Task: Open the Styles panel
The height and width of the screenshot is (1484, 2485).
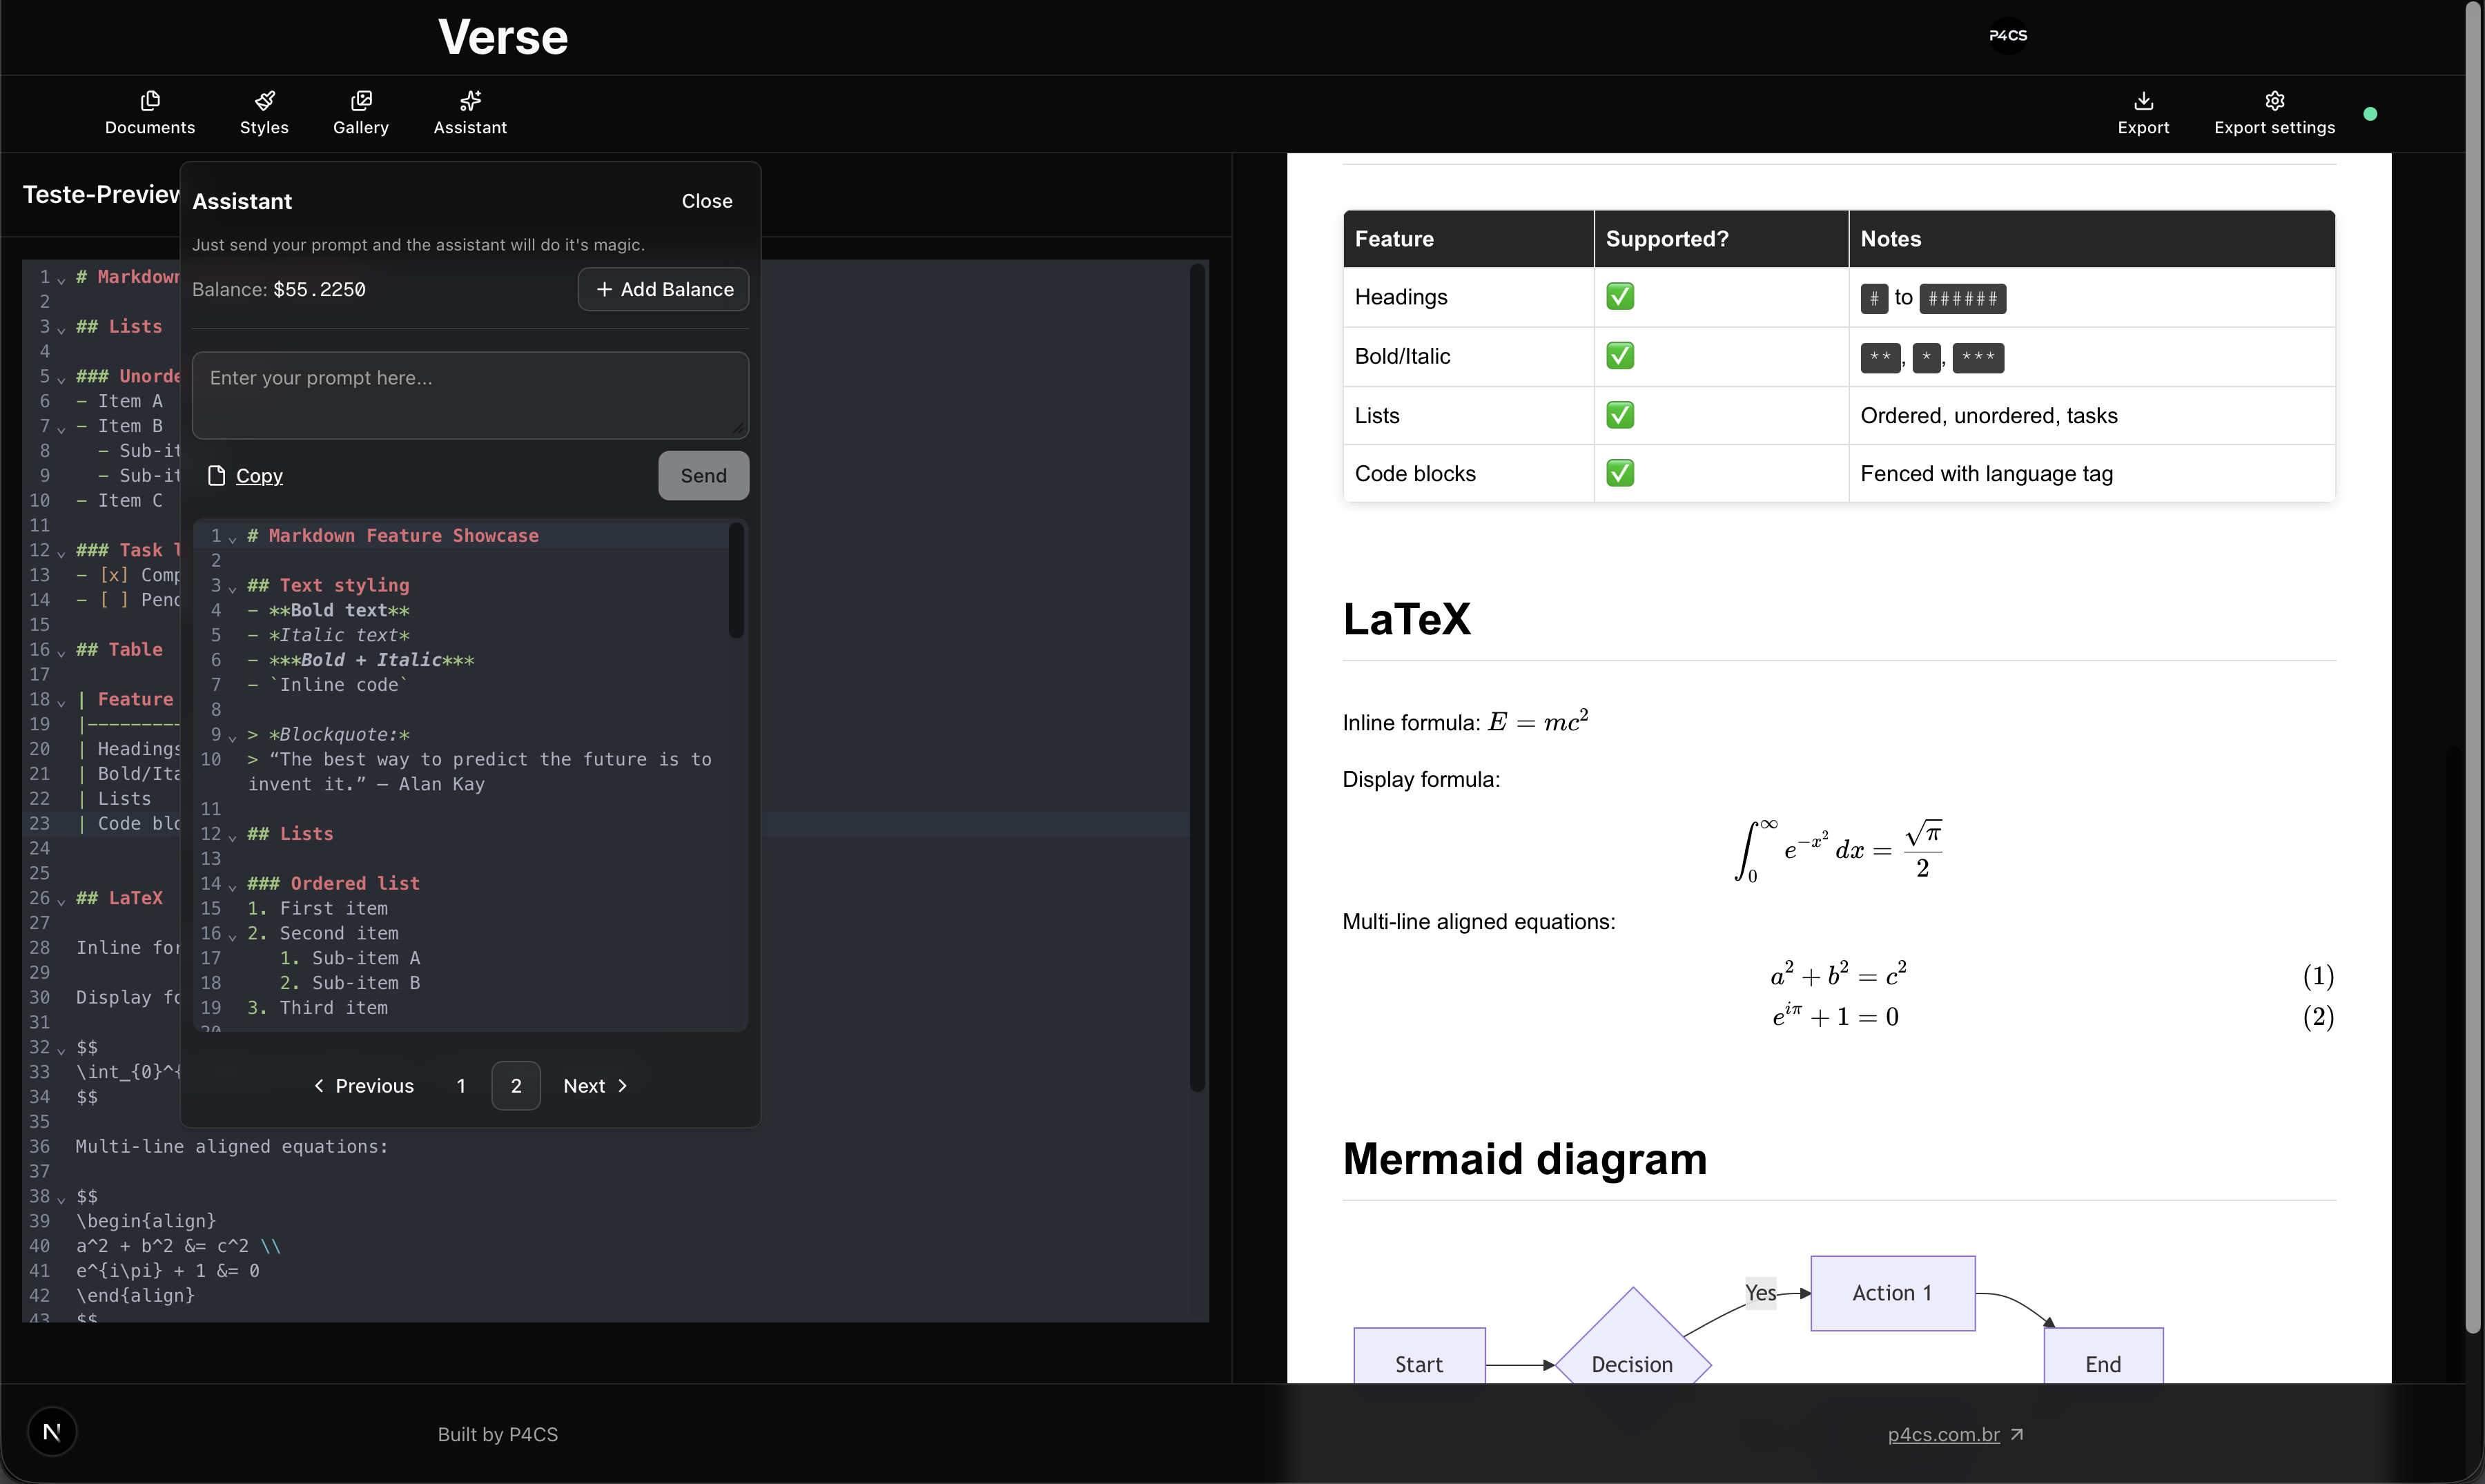Action: (264, 110)
